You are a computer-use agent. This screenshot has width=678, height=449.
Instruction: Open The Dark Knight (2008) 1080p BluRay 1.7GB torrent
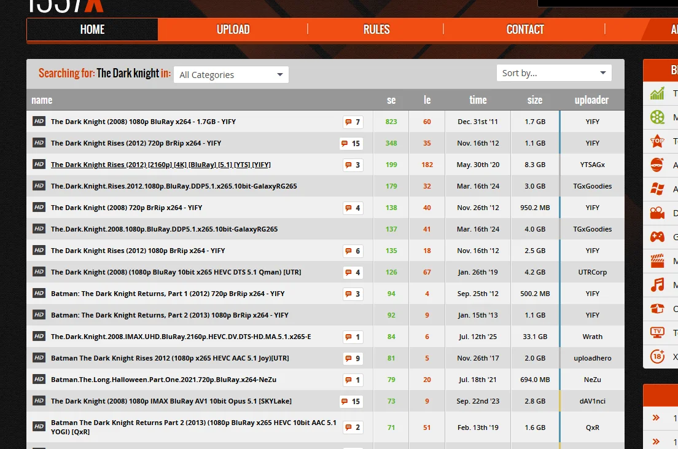click(143, 122)
